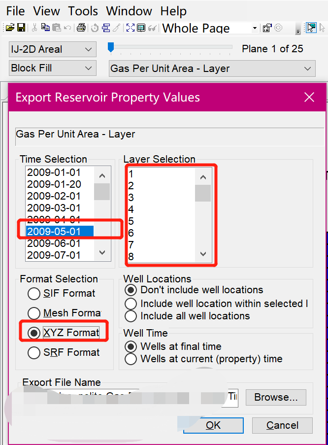
Task: Expand the Block Fill dropdown
Action: (x=52, y=68)
